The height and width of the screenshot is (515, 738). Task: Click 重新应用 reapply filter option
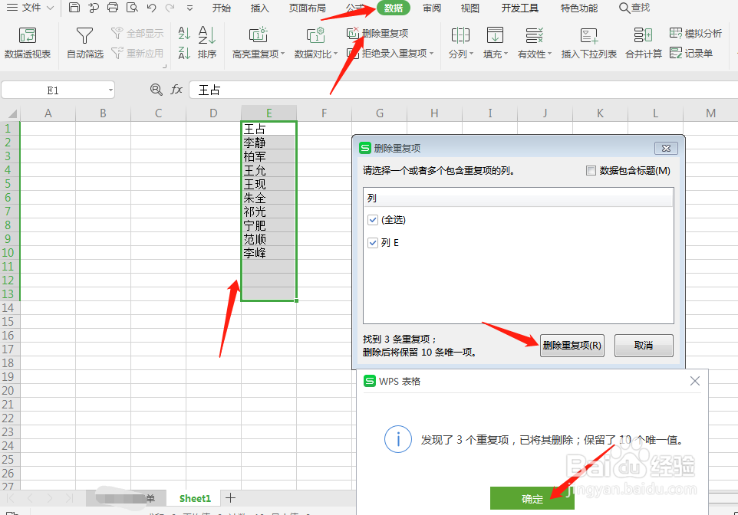pos(137,53)
